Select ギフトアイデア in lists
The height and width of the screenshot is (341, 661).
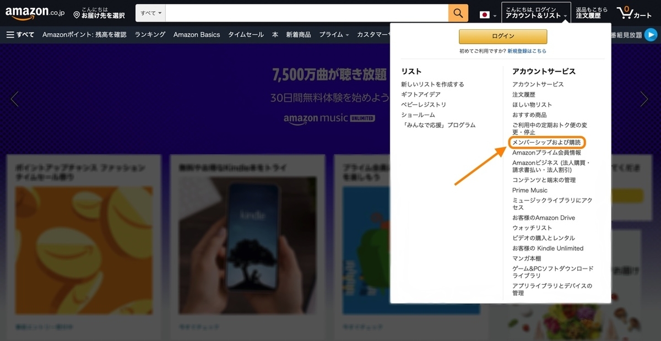[421, 95]
